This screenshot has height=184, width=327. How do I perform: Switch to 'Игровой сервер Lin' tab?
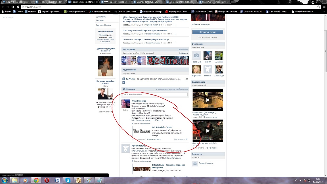[x=116, y=2]
